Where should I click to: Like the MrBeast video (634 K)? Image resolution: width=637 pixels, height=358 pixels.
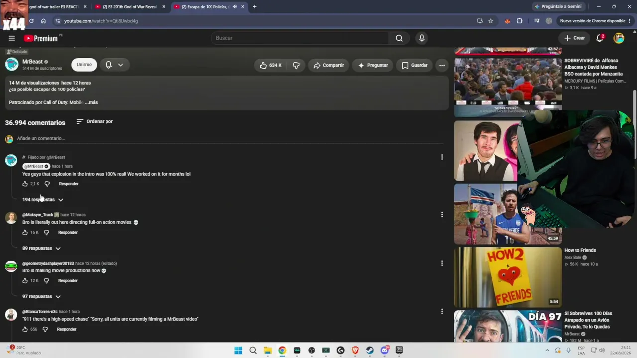point(270,65)
